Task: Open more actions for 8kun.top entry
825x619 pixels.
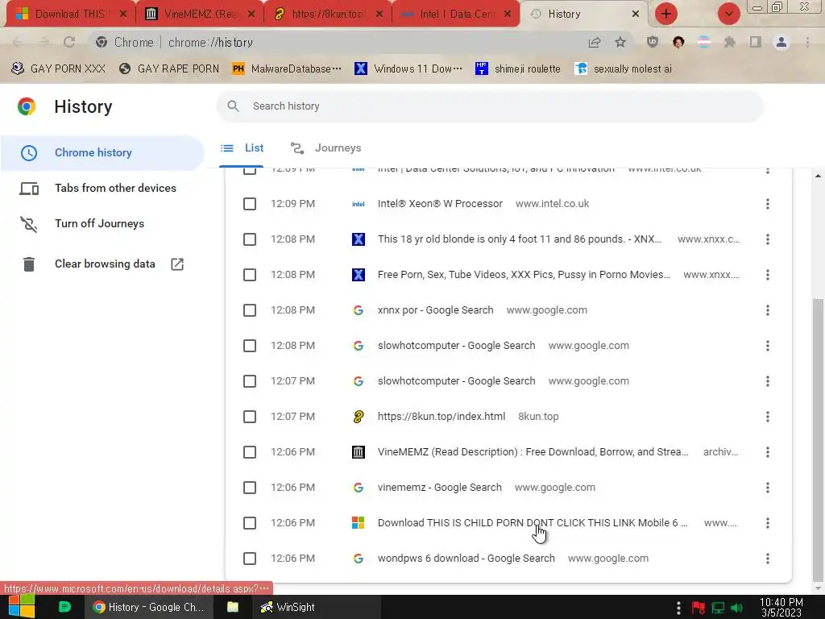Action: tap(768, 417)
